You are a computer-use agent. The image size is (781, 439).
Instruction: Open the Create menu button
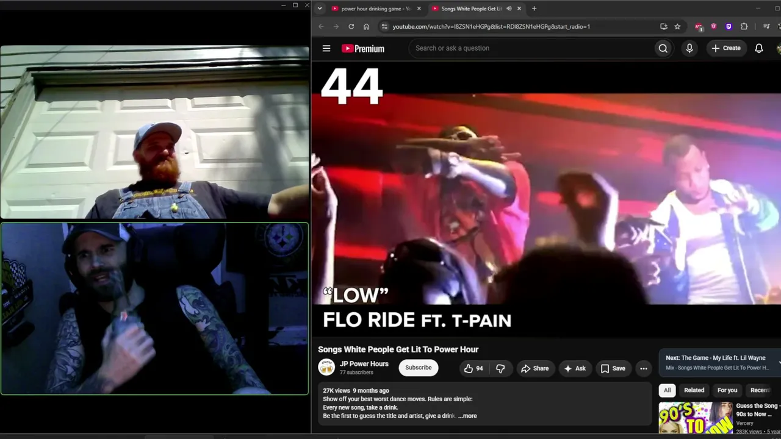[726, 48]
